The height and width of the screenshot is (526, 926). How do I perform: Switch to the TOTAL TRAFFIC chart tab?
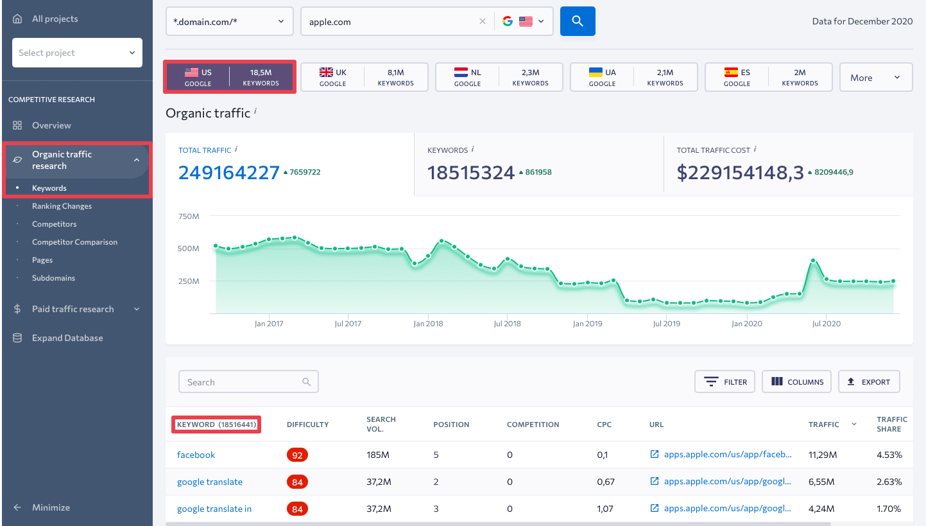[290, 164]
